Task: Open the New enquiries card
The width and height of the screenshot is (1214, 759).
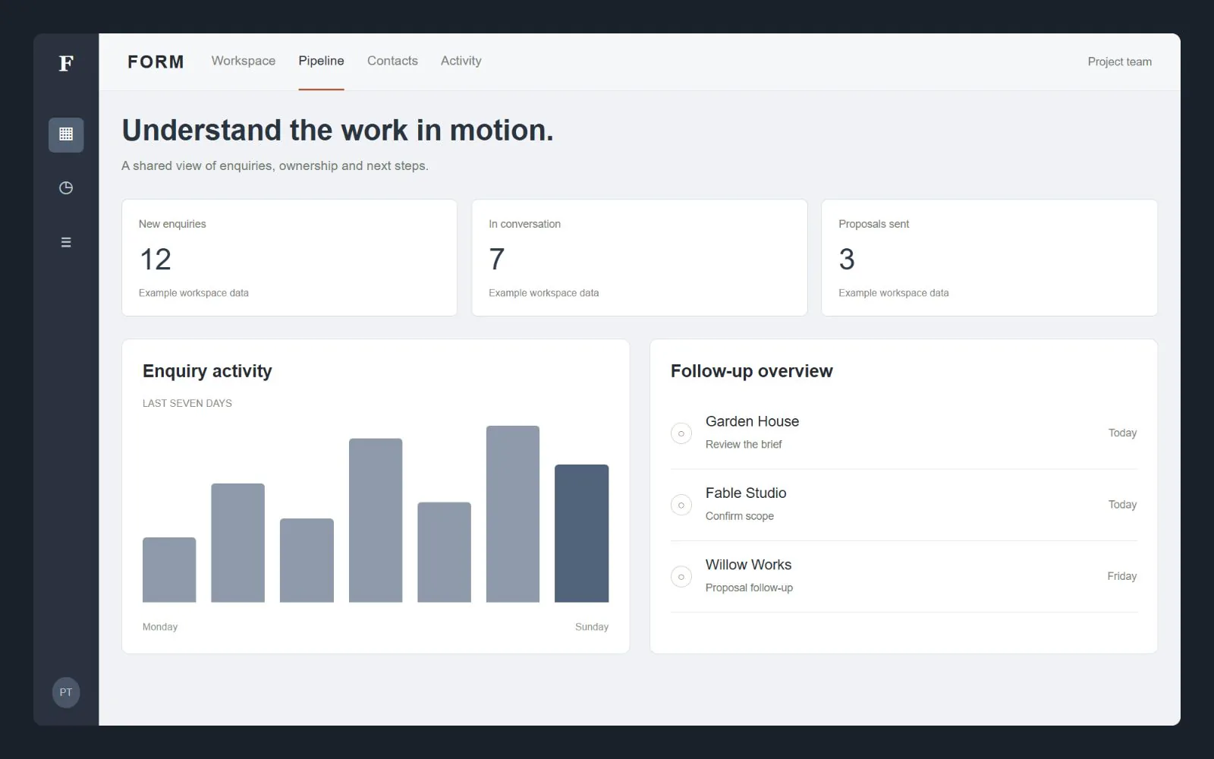Action: [x=289, y=257]
